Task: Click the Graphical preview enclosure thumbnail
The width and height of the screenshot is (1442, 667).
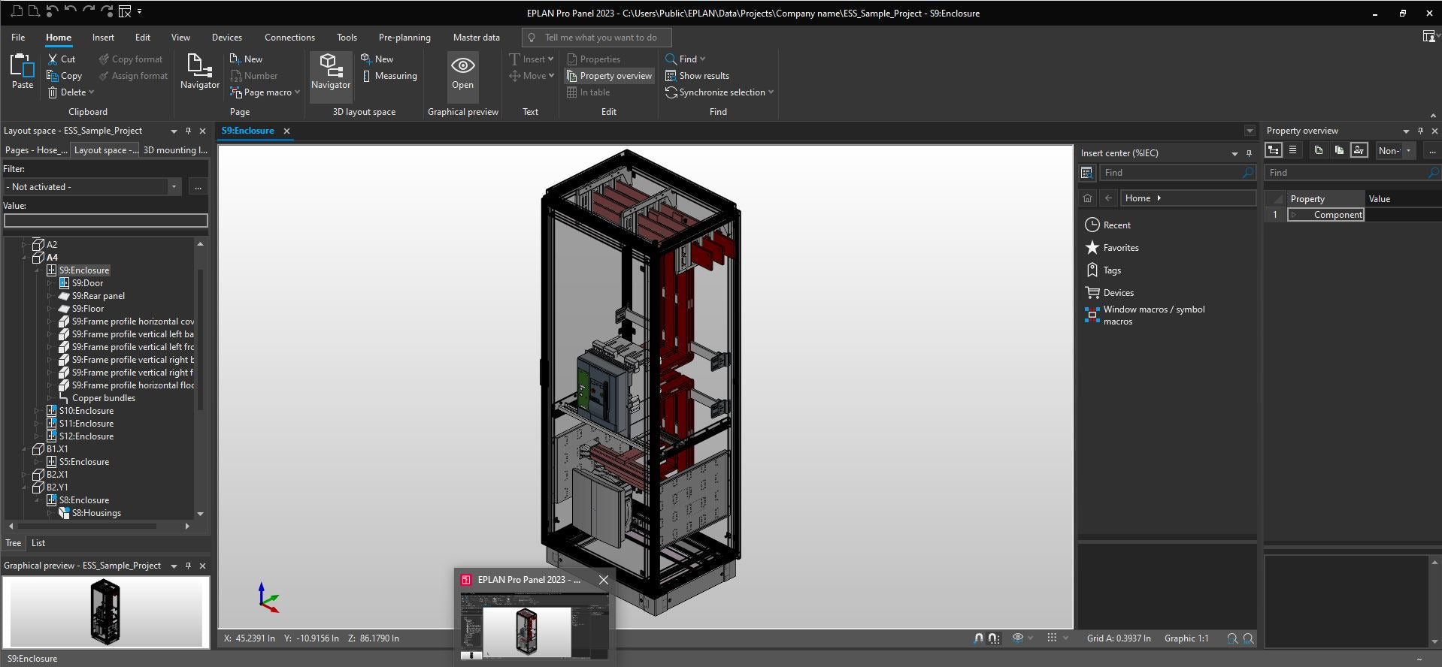Action: click(x=105, y=611)
